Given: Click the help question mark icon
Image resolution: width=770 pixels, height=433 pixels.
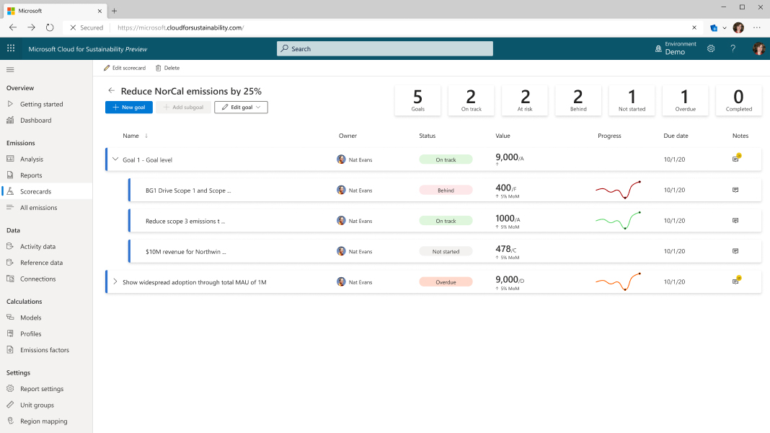Looking at the screenshot, I should [733, 48].
